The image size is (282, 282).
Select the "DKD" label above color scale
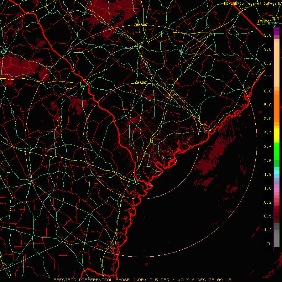click(275, 19)
